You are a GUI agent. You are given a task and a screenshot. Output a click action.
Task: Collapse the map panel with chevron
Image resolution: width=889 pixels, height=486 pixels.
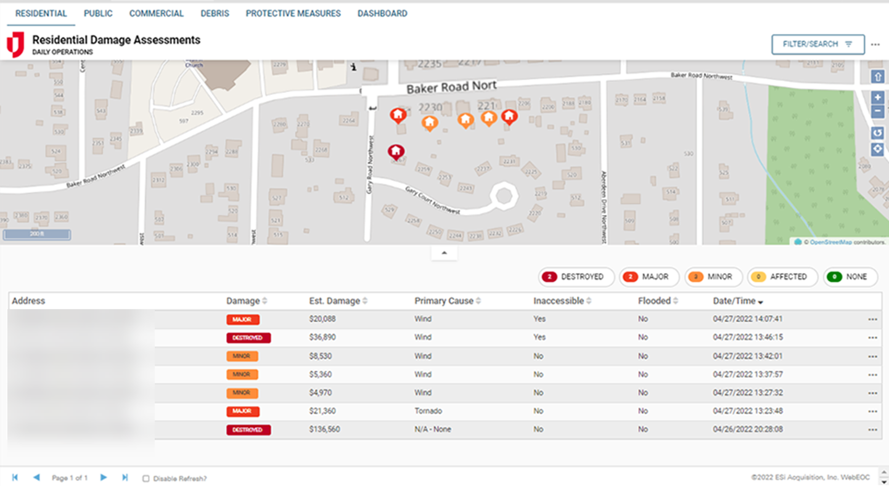coord(444,253)
